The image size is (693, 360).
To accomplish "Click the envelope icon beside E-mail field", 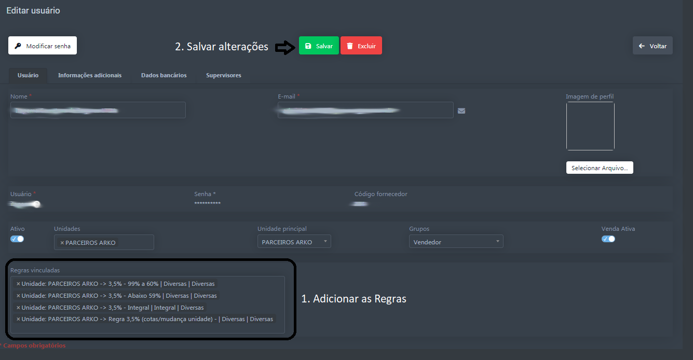I will (461, 110).
